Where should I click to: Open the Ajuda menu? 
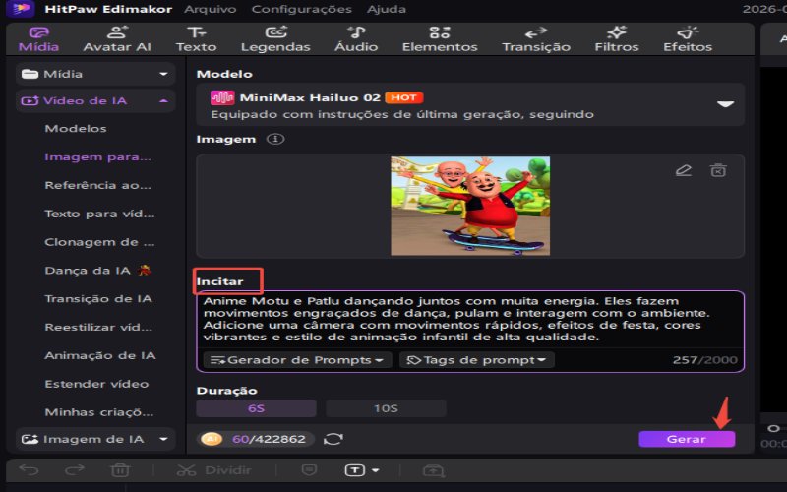coord(387,9)
